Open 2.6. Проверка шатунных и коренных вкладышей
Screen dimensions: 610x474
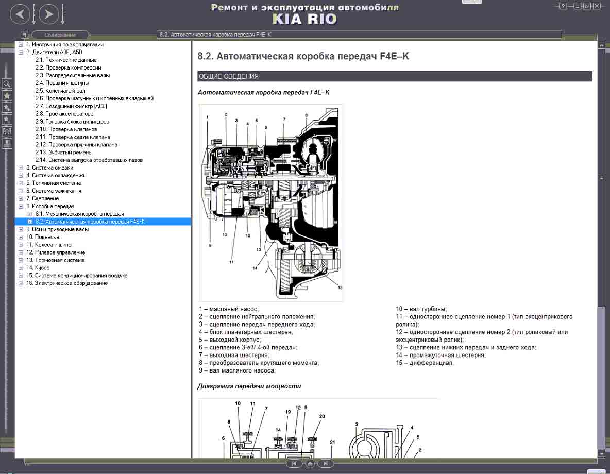[94, 98]
